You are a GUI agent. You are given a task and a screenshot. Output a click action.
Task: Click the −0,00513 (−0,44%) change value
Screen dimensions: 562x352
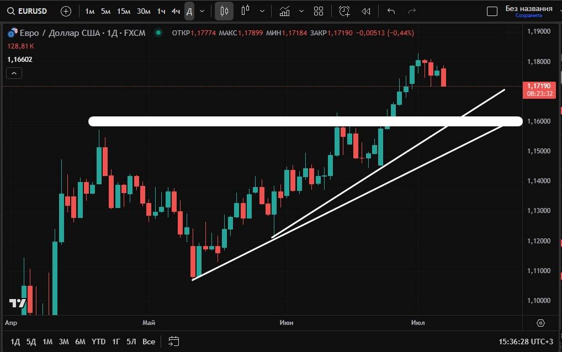tap(385, 33)
